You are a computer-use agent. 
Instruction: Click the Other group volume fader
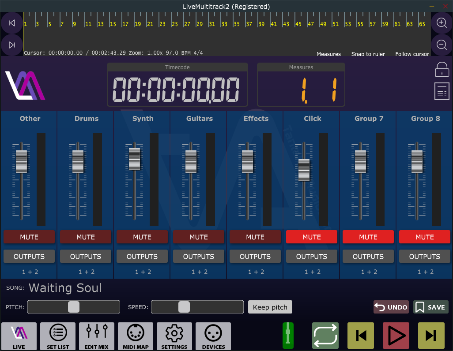click(x=21, y=161)
